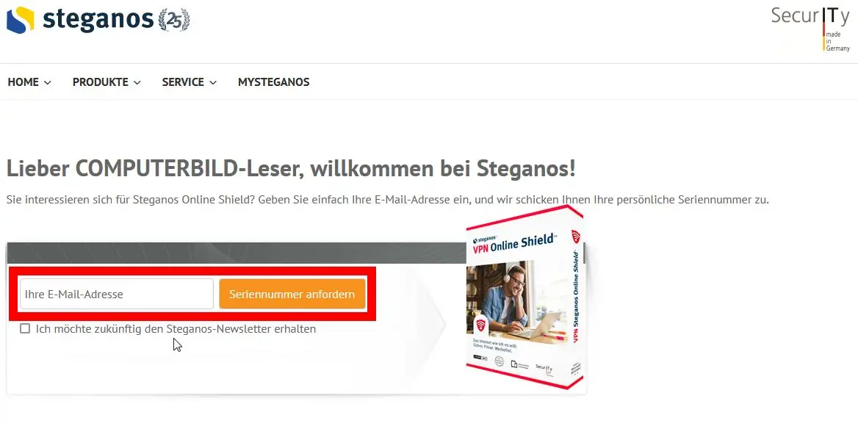Select the red Wi-Fi shield badge on photo
The height and width of the screenshot is (426, 858).
tap(481, 325)
